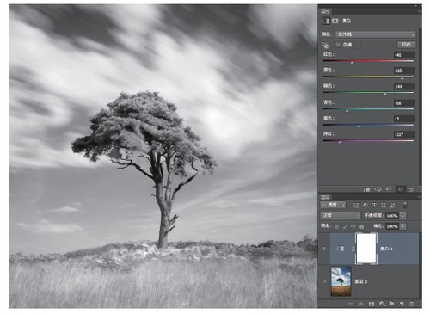Link layers icon at Layers panel bottom

pos(351,304)
